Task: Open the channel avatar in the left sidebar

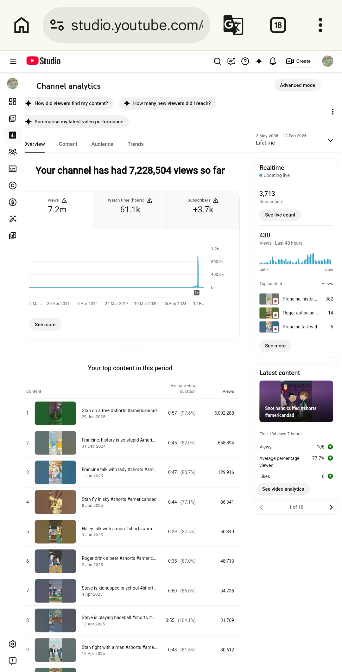Action: pos(13,83)
